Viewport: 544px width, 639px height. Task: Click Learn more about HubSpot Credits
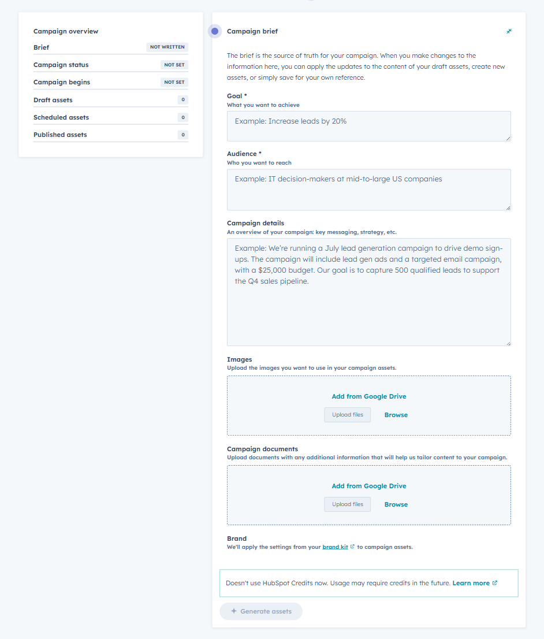click(x=470, y=583)
